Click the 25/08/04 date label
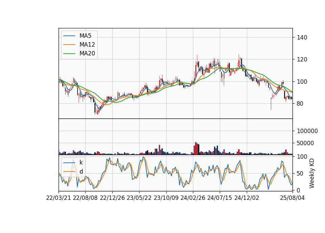325x233 pixels. pos(292,198)
